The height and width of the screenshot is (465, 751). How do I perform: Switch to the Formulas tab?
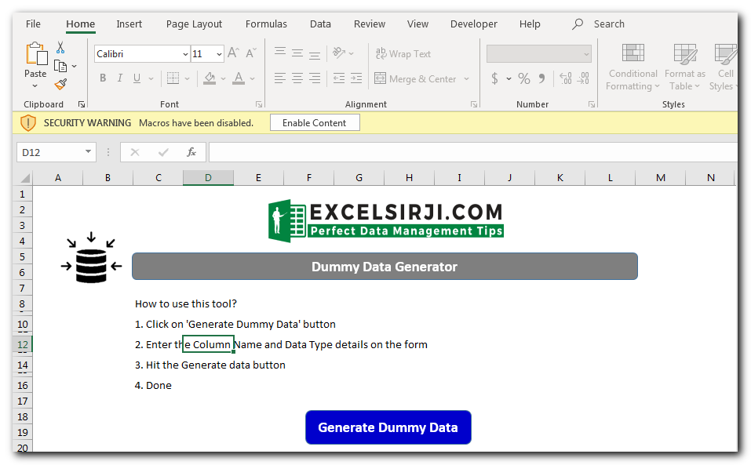(x=266, y=24)
